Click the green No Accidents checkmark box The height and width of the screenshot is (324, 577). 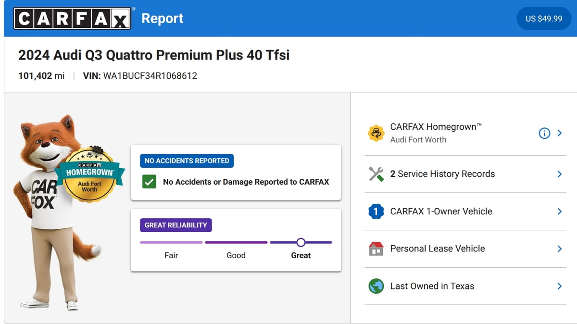150,182
